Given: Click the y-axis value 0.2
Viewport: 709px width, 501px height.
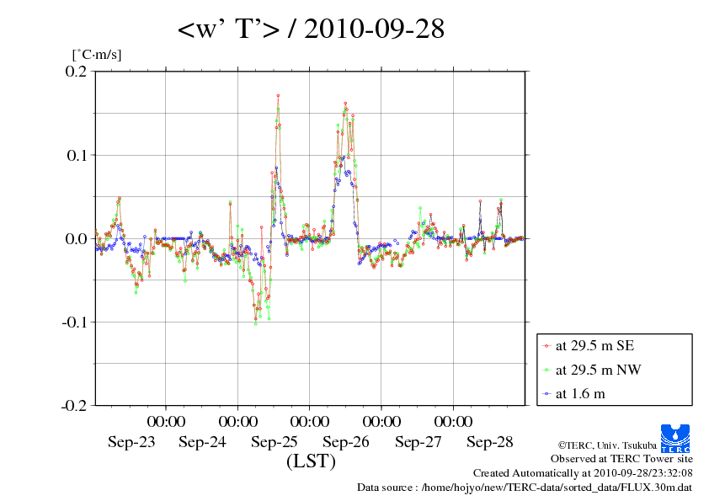Looking at the screenshot, I should pos(76,71).
